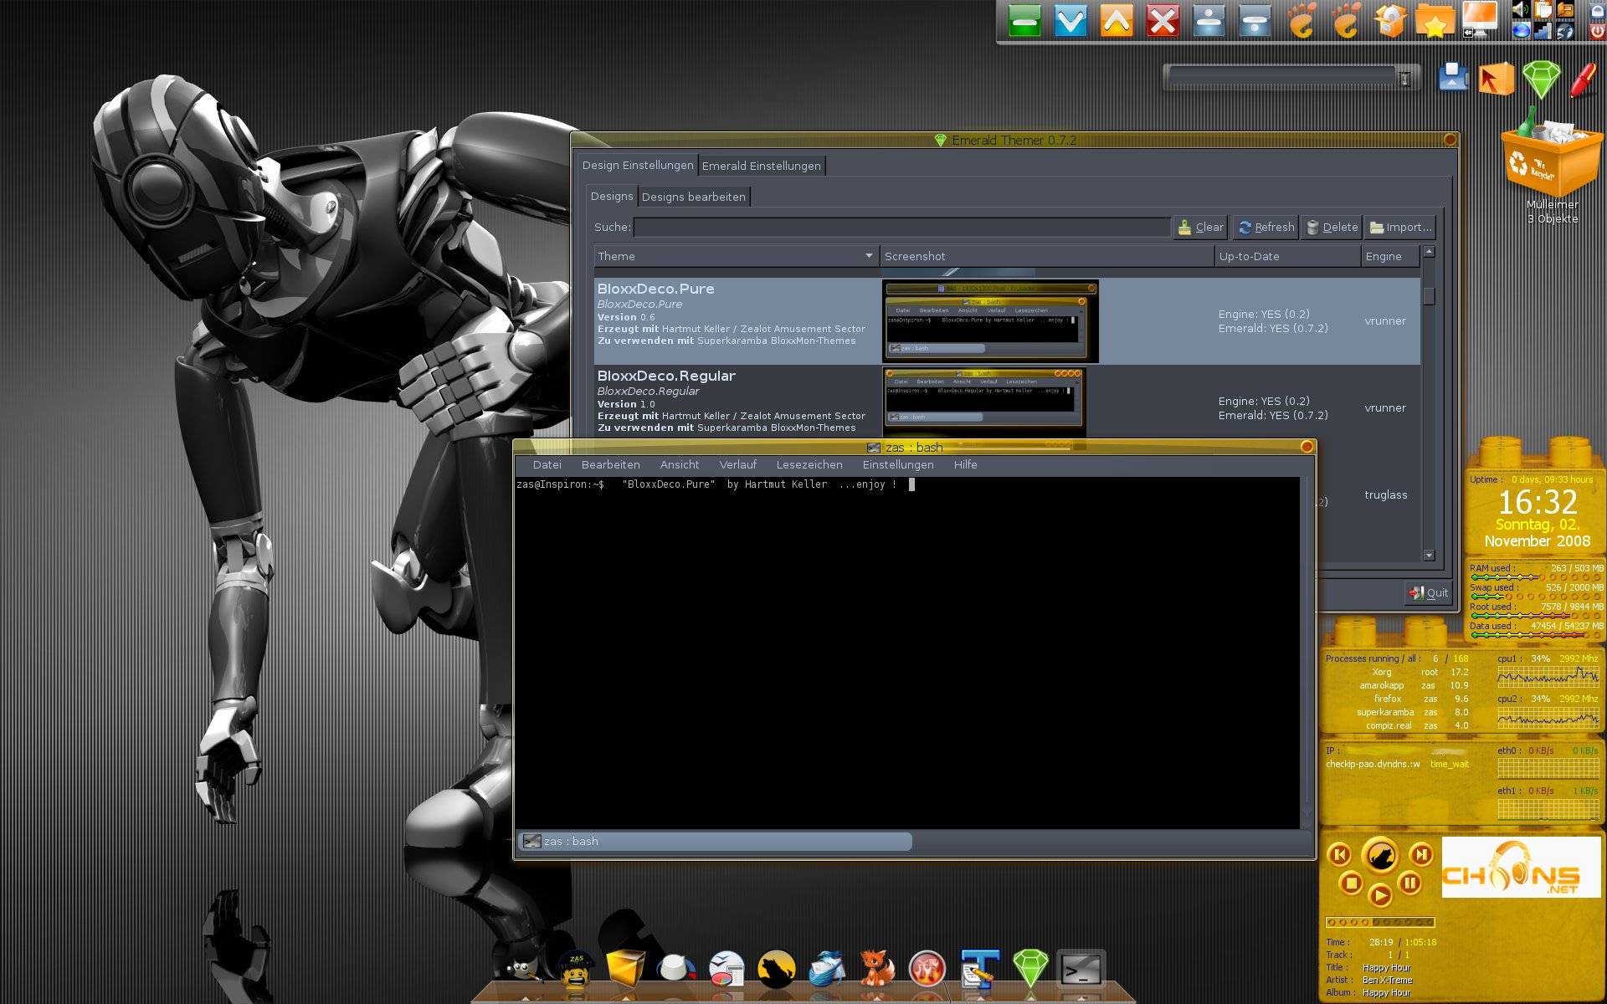Viewport: 1607px width, 1004px height.
Task: Click the blue down-chevron panel icon
Action: click(x=1070, y=21)
